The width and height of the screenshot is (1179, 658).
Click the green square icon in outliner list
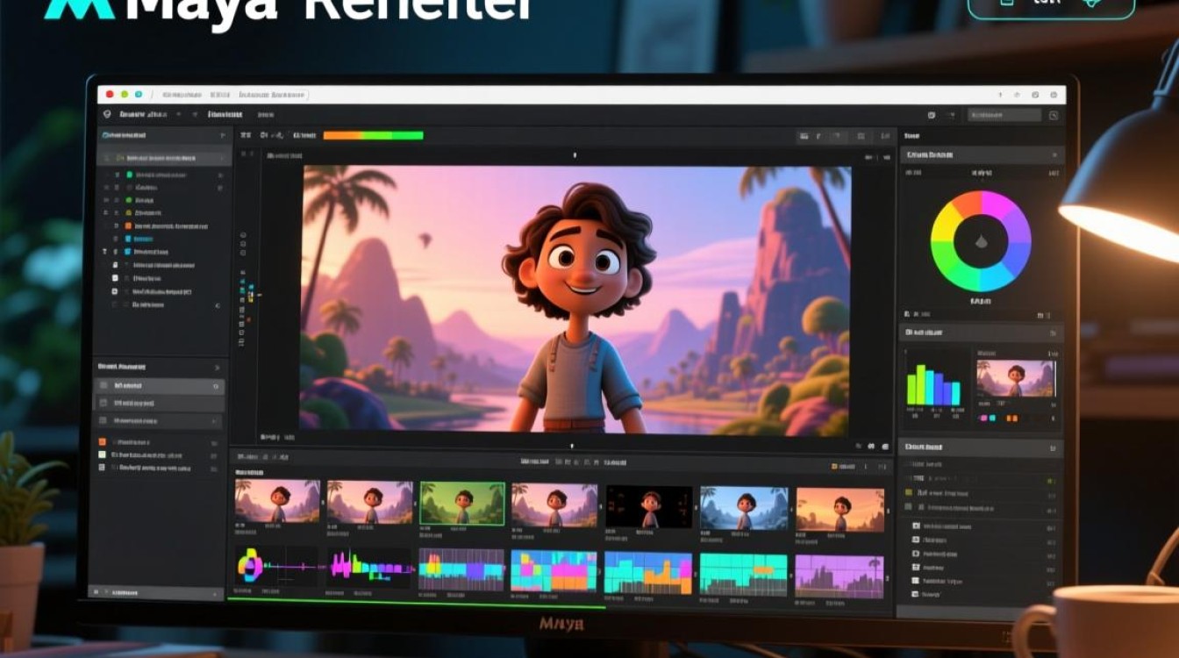pos(130,175)
